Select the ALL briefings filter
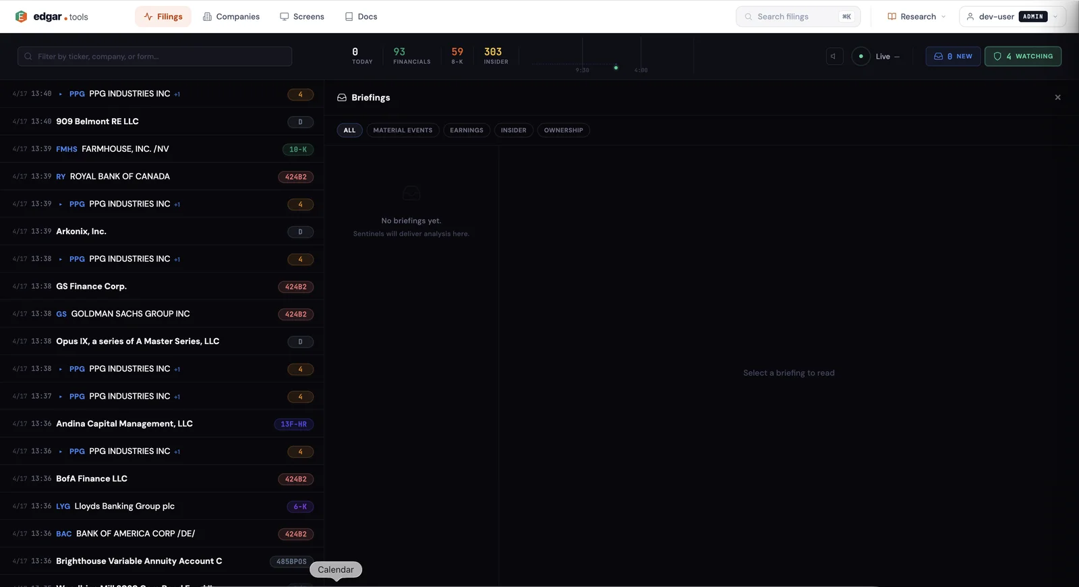The width and height of the screenshot is (1079, 587). (x=349, y=130)
